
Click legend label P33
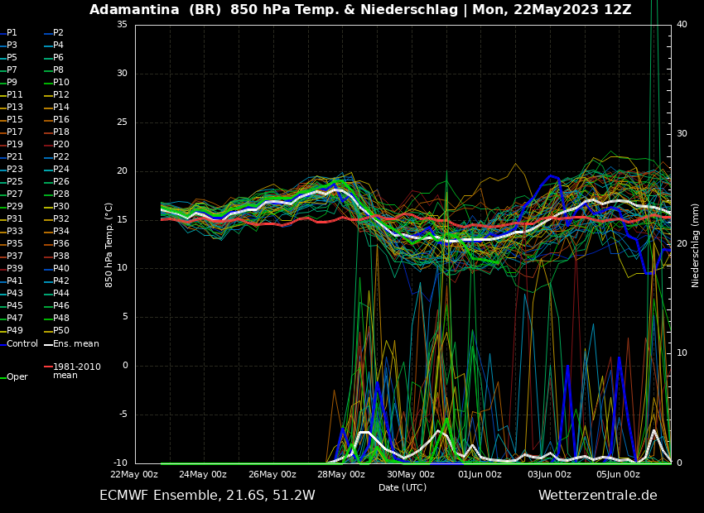[12, 232]
